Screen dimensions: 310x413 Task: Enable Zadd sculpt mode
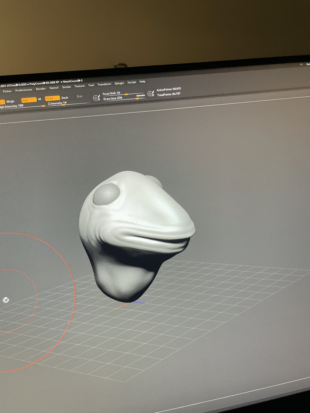(x=52, y=98)
